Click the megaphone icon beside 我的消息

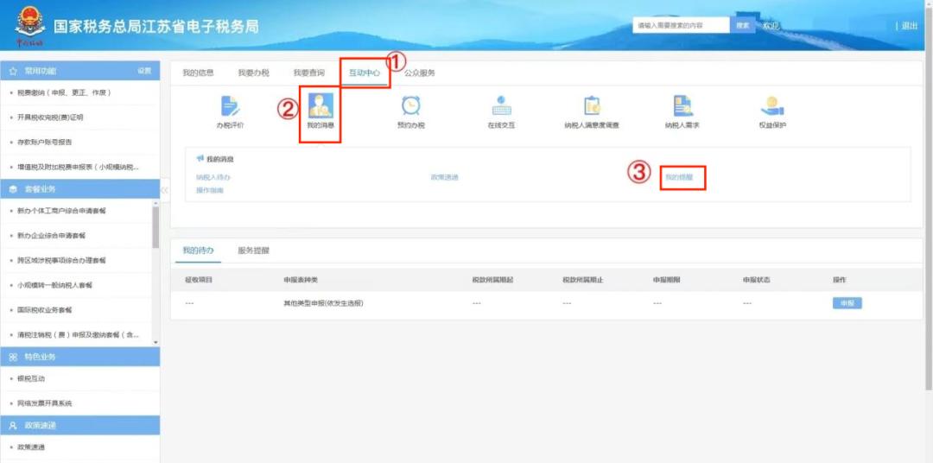click(x=200, y=159)
